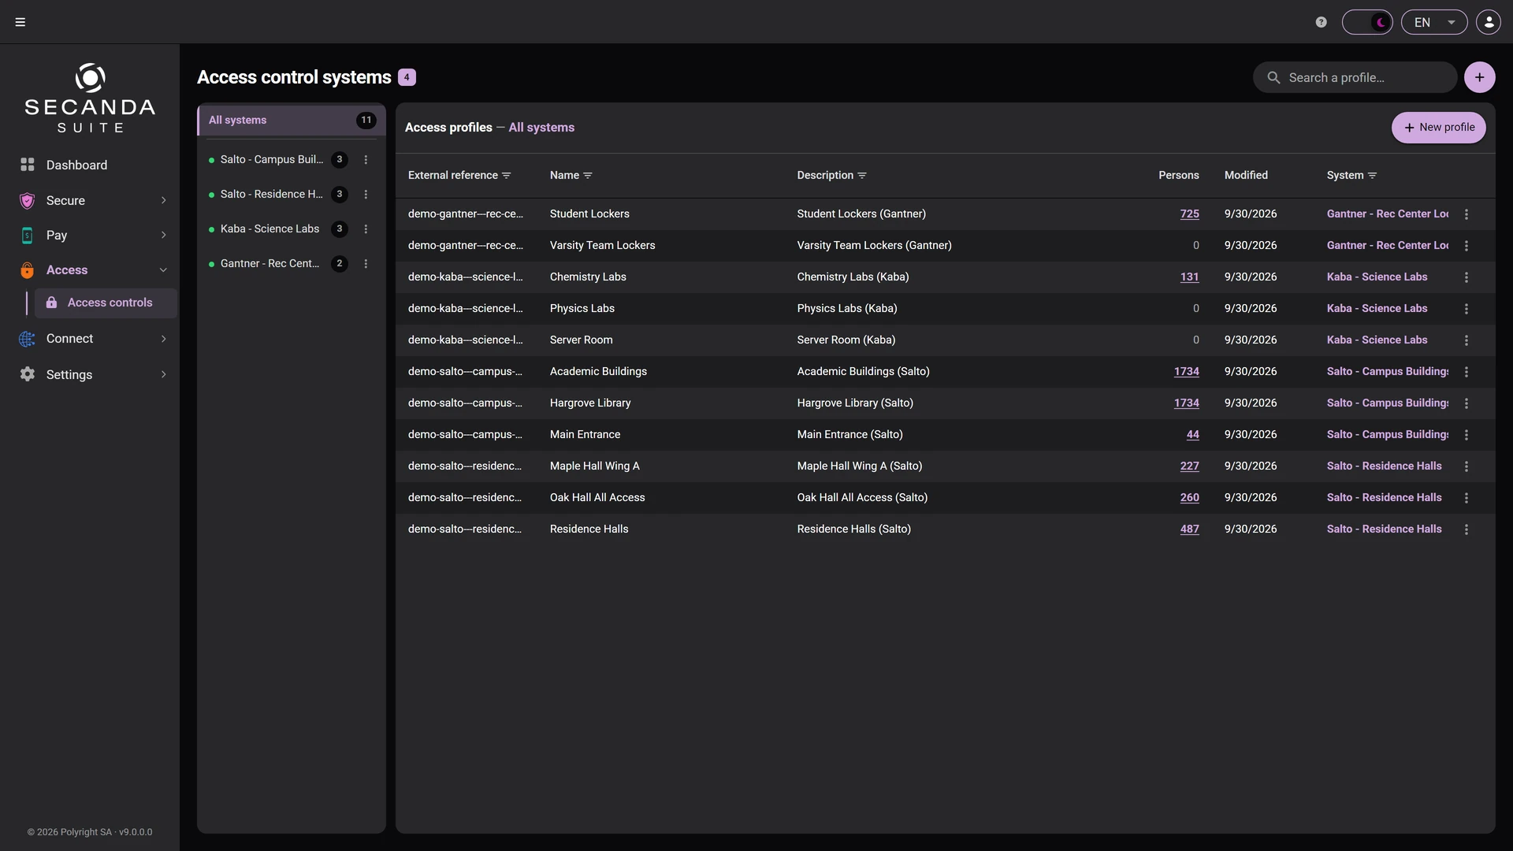Click the round plus button to add system
The image size is (1513, 851).
pos(1479,77)
